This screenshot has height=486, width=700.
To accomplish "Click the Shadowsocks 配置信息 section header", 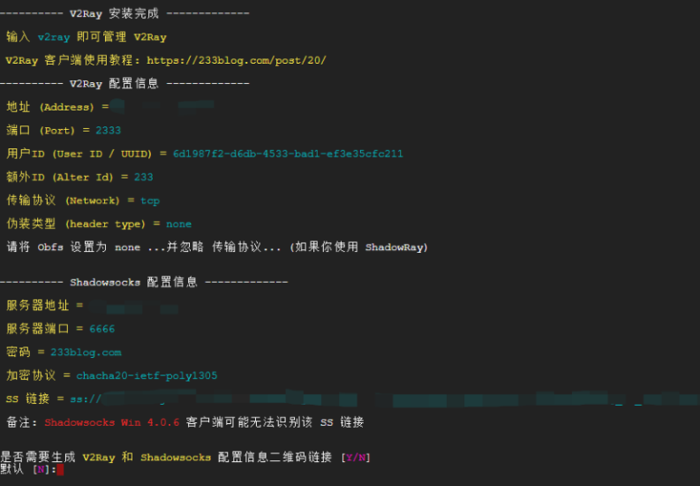I will pos(141,282).
